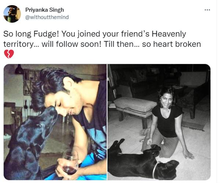Viewport: 220px width, 183px height.
Task: Click the dog's collar in right photo
Action: point(155,170)
